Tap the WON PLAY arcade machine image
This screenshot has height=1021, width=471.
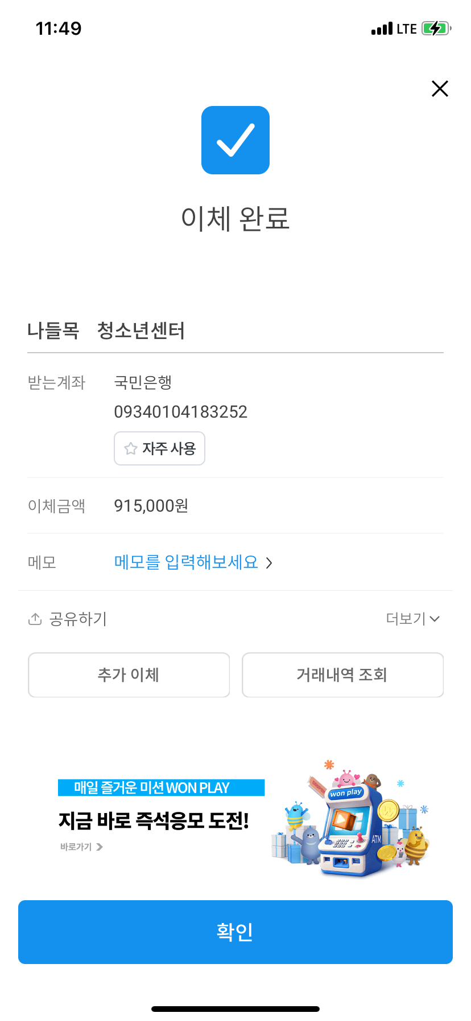[349, 820]
